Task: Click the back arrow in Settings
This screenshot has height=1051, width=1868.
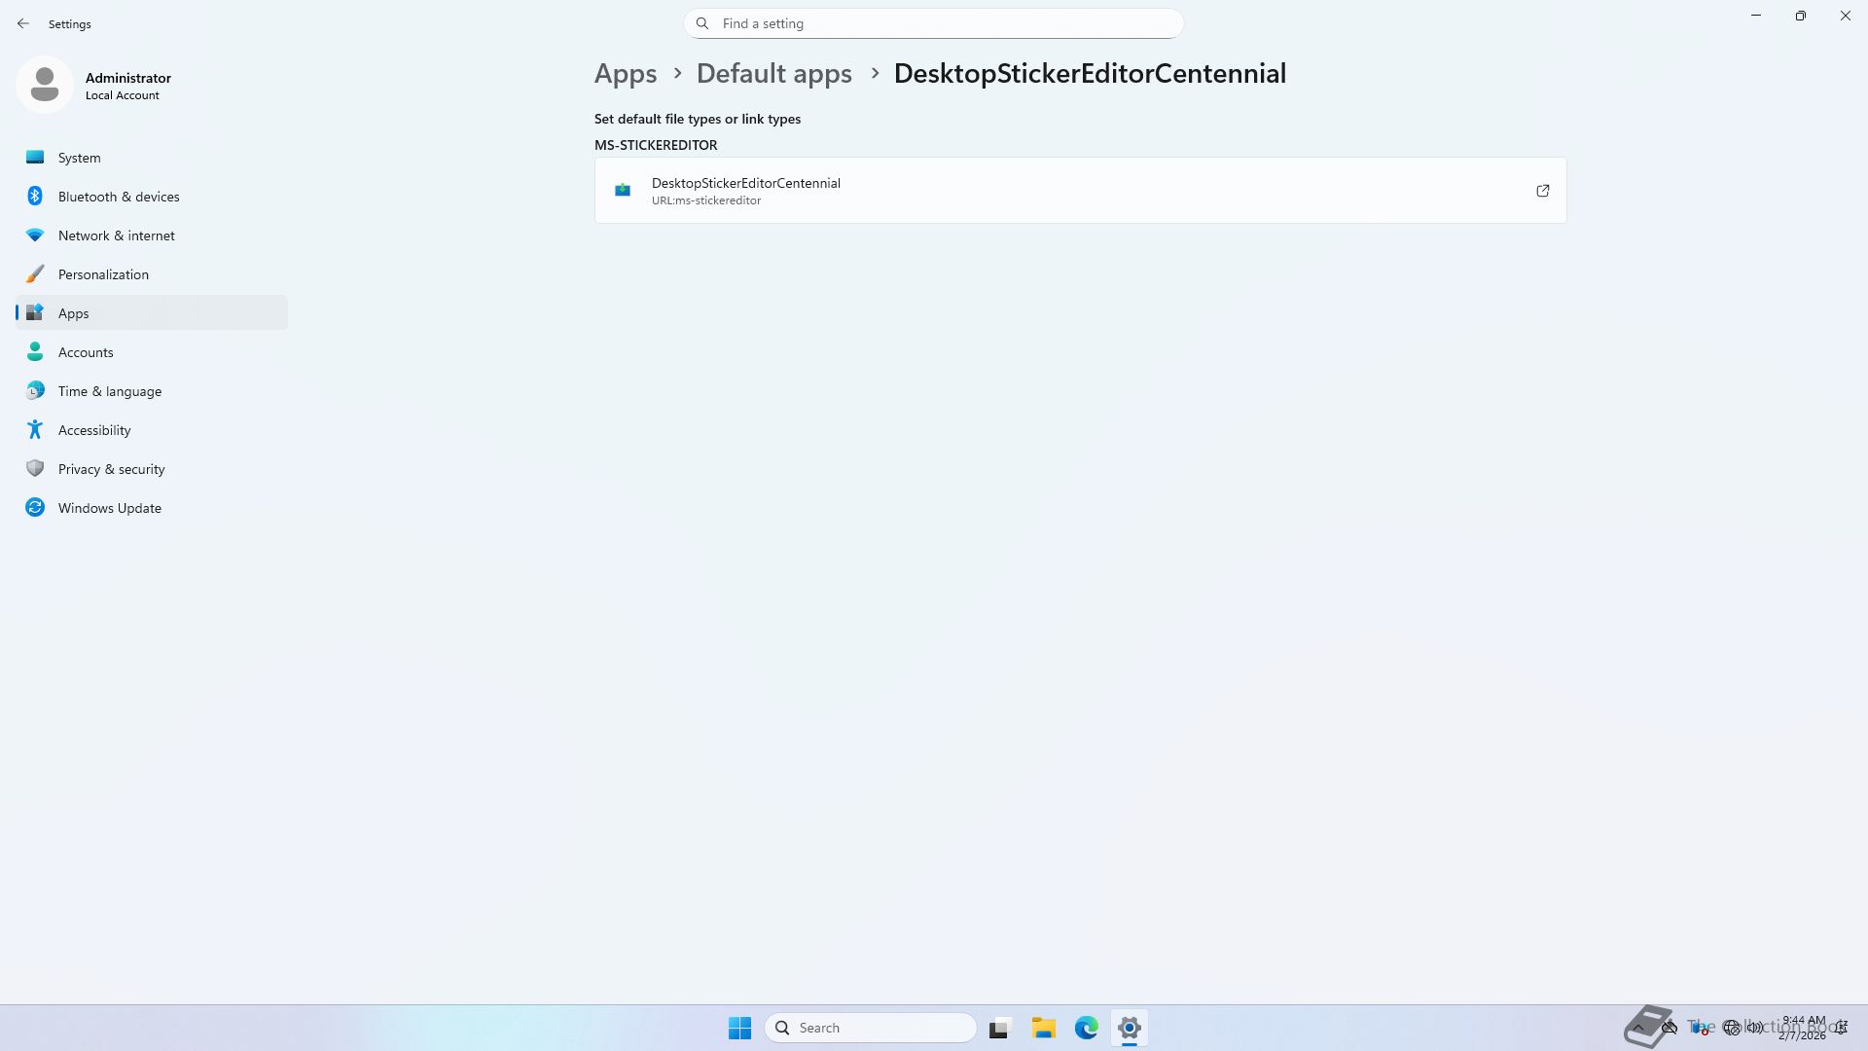Action: (x=23, y=23)
